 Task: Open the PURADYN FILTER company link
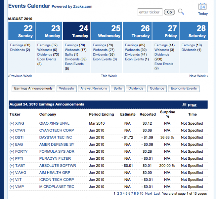pyautogui.click(x=55, y=158)
